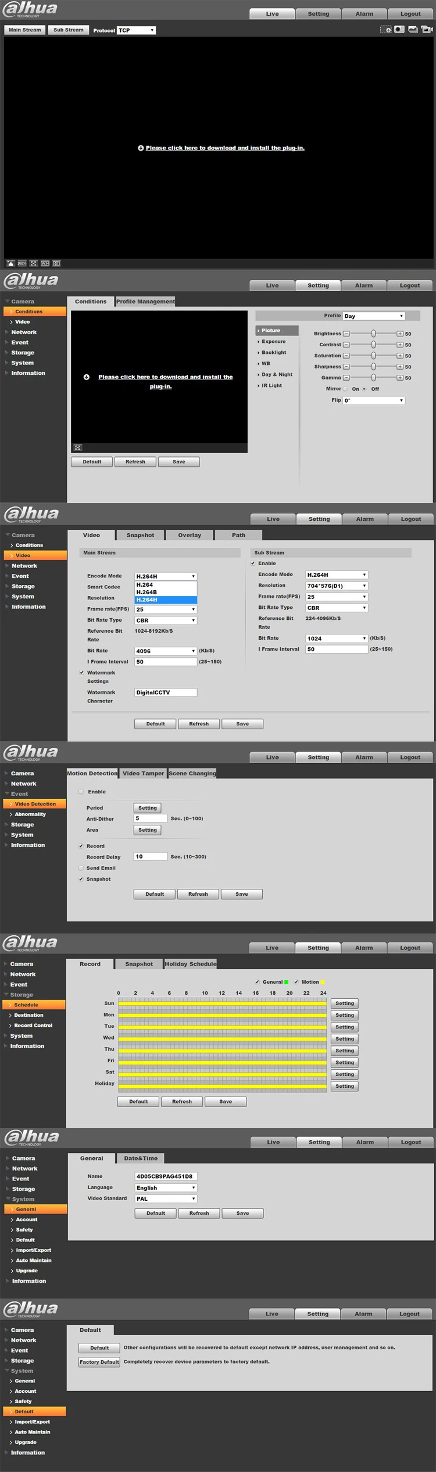Increase Sharpness with the plus icon
Viewport: 436px width, 1472px height.
click(x=400, y=367)
